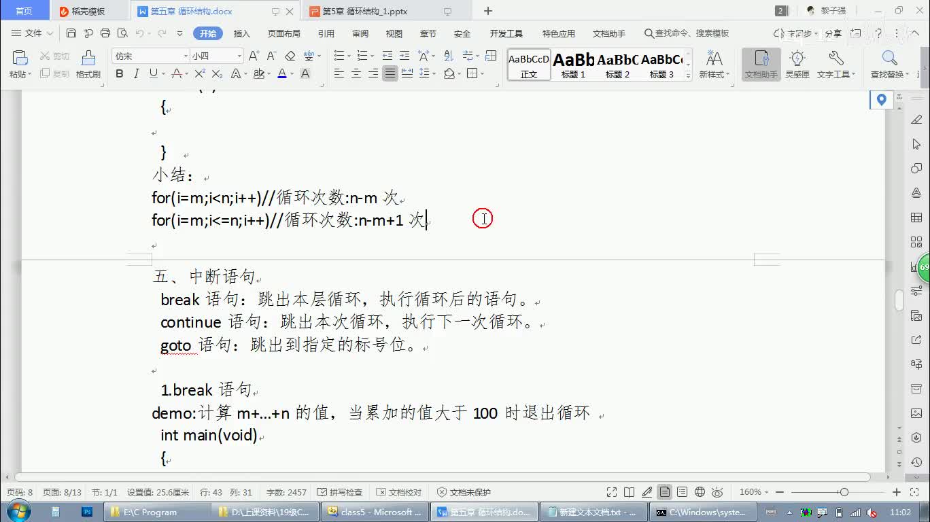Click the print preview icon in quick access bar

coord(122,33)
